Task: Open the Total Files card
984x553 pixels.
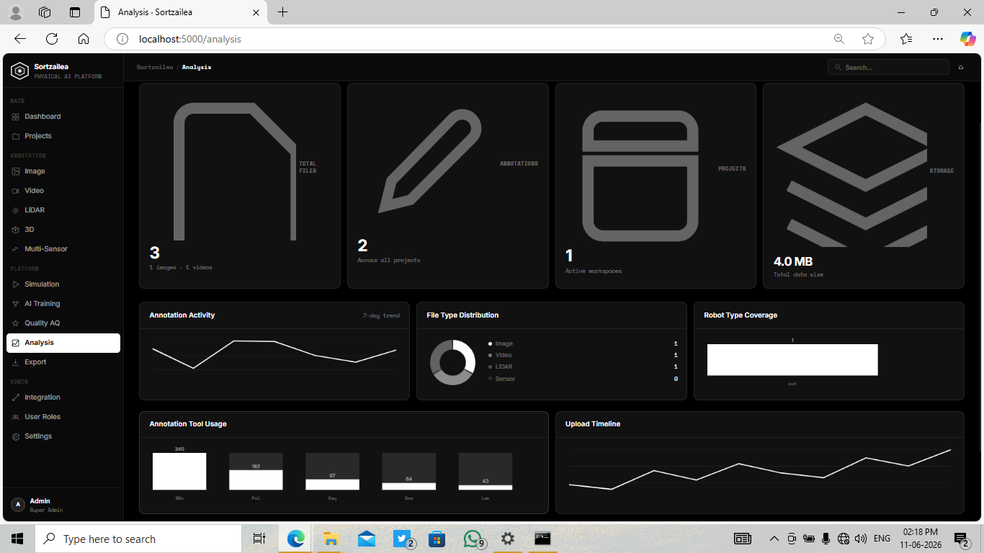Action: click(240, 186)
